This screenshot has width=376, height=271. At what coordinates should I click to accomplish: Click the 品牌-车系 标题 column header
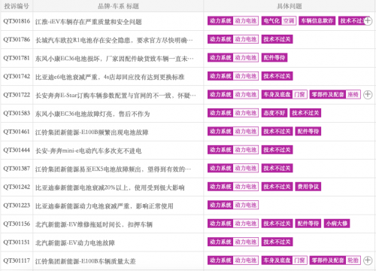[118, 6]
